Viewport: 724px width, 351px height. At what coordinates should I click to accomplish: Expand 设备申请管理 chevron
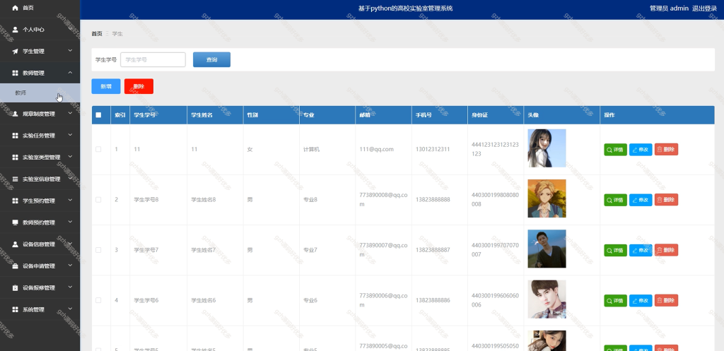(x=70, y=266)
